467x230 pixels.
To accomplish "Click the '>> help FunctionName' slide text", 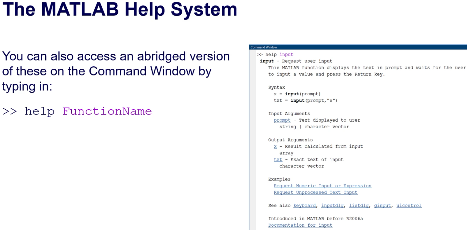I will pyautogui.click(x=77, y=111).
